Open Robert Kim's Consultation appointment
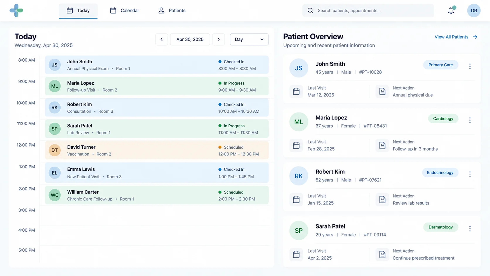 [x=157, y=107]
